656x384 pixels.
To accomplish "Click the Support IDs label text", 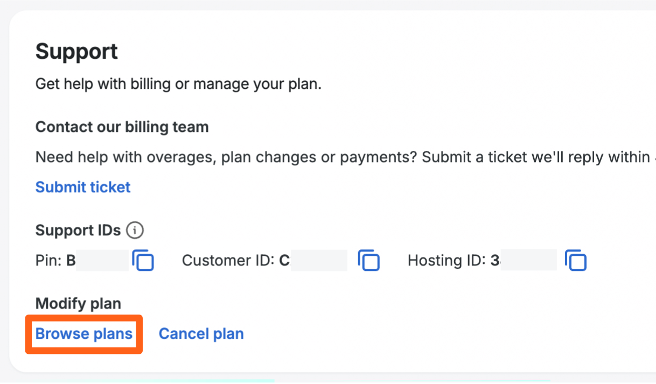I will point(78,231).
